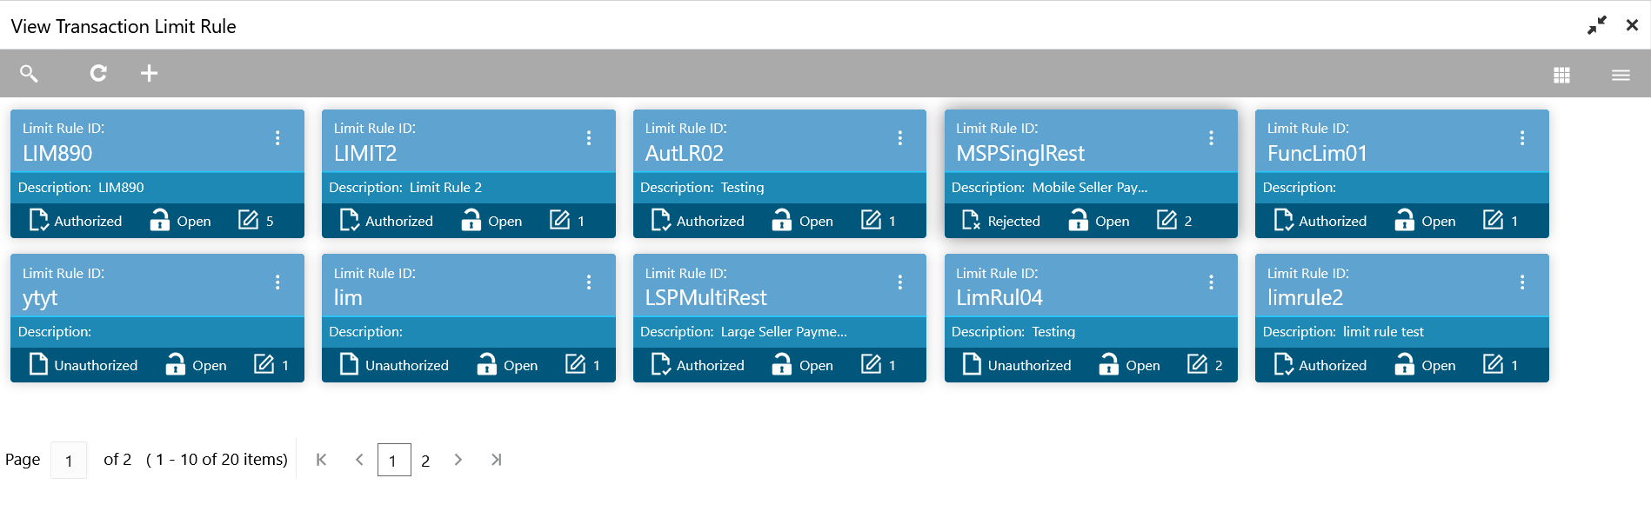Click the refresh icon in toolbar

[x=98, y=74]
